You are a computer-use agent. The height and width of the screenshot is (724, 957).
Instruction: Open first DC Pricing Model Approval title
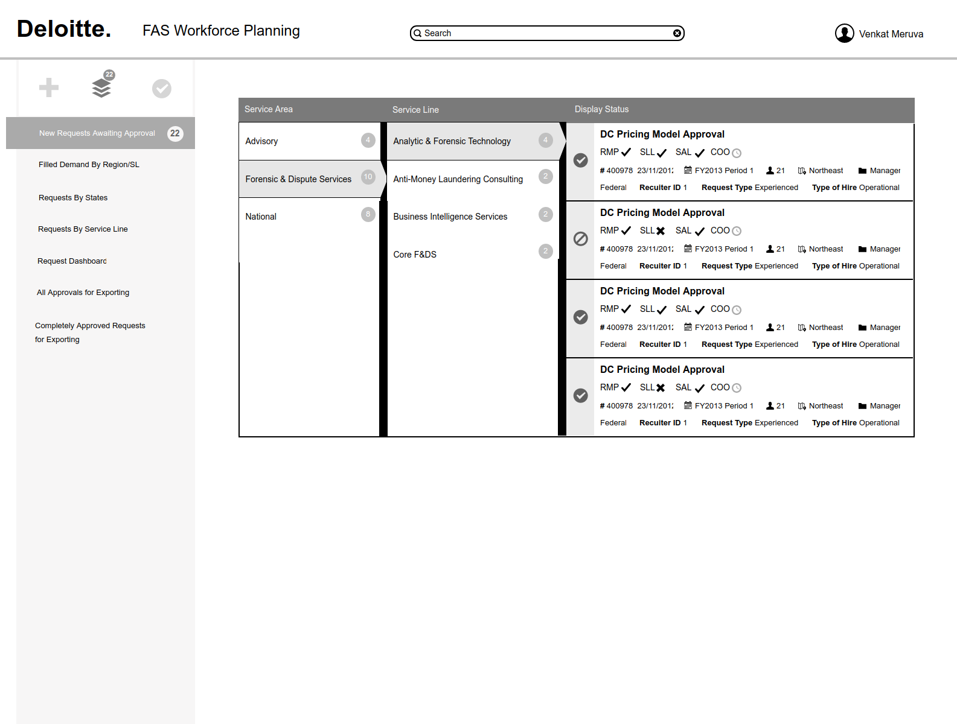click(x=662, y=134)
